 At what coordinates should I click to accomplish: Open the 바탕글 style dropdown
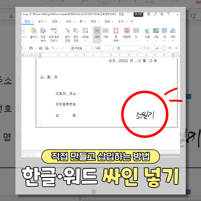(82, 48)
